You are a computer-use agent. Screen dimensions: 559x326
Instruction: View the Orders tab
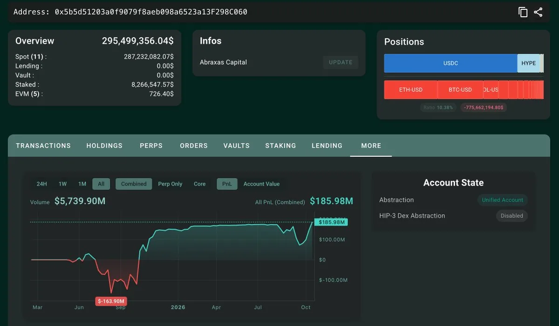click(194, 146)
